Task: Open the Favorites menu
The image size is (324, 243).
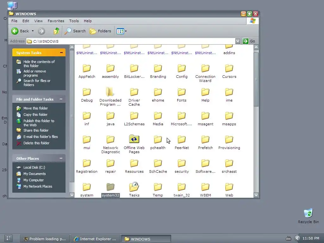Action: coord(56,21)
